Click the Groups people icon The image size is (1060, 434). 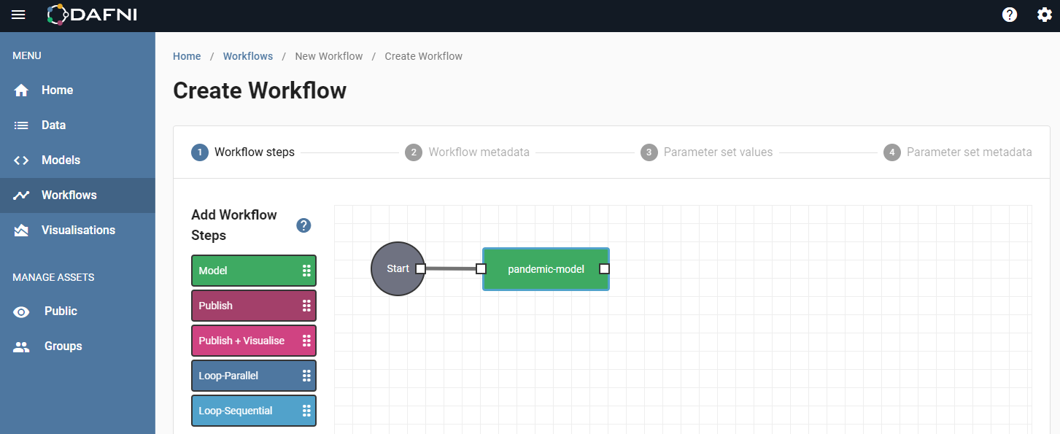(x=21, y=346)
